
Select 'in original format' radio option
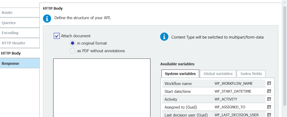pos(73,43)
